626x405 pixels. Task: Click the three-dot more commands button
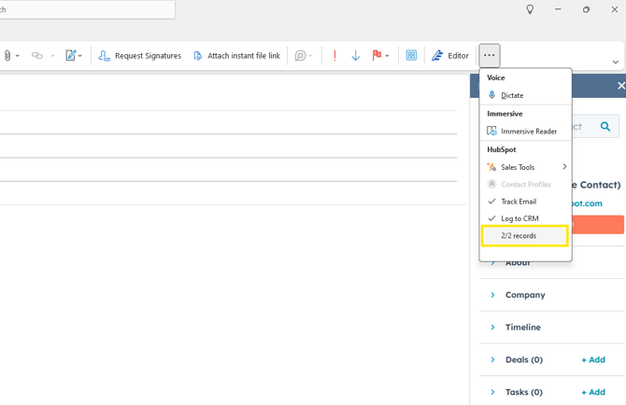pyautogui.click(x=490, y=55)
